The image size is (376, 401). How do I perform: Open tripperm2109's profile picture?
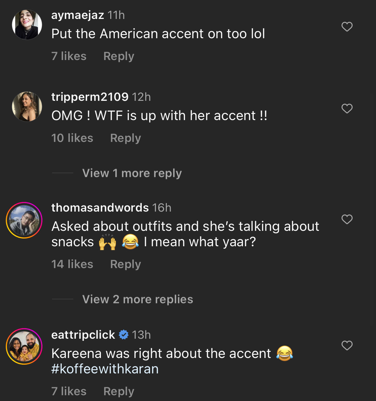[x=27, y=107]
